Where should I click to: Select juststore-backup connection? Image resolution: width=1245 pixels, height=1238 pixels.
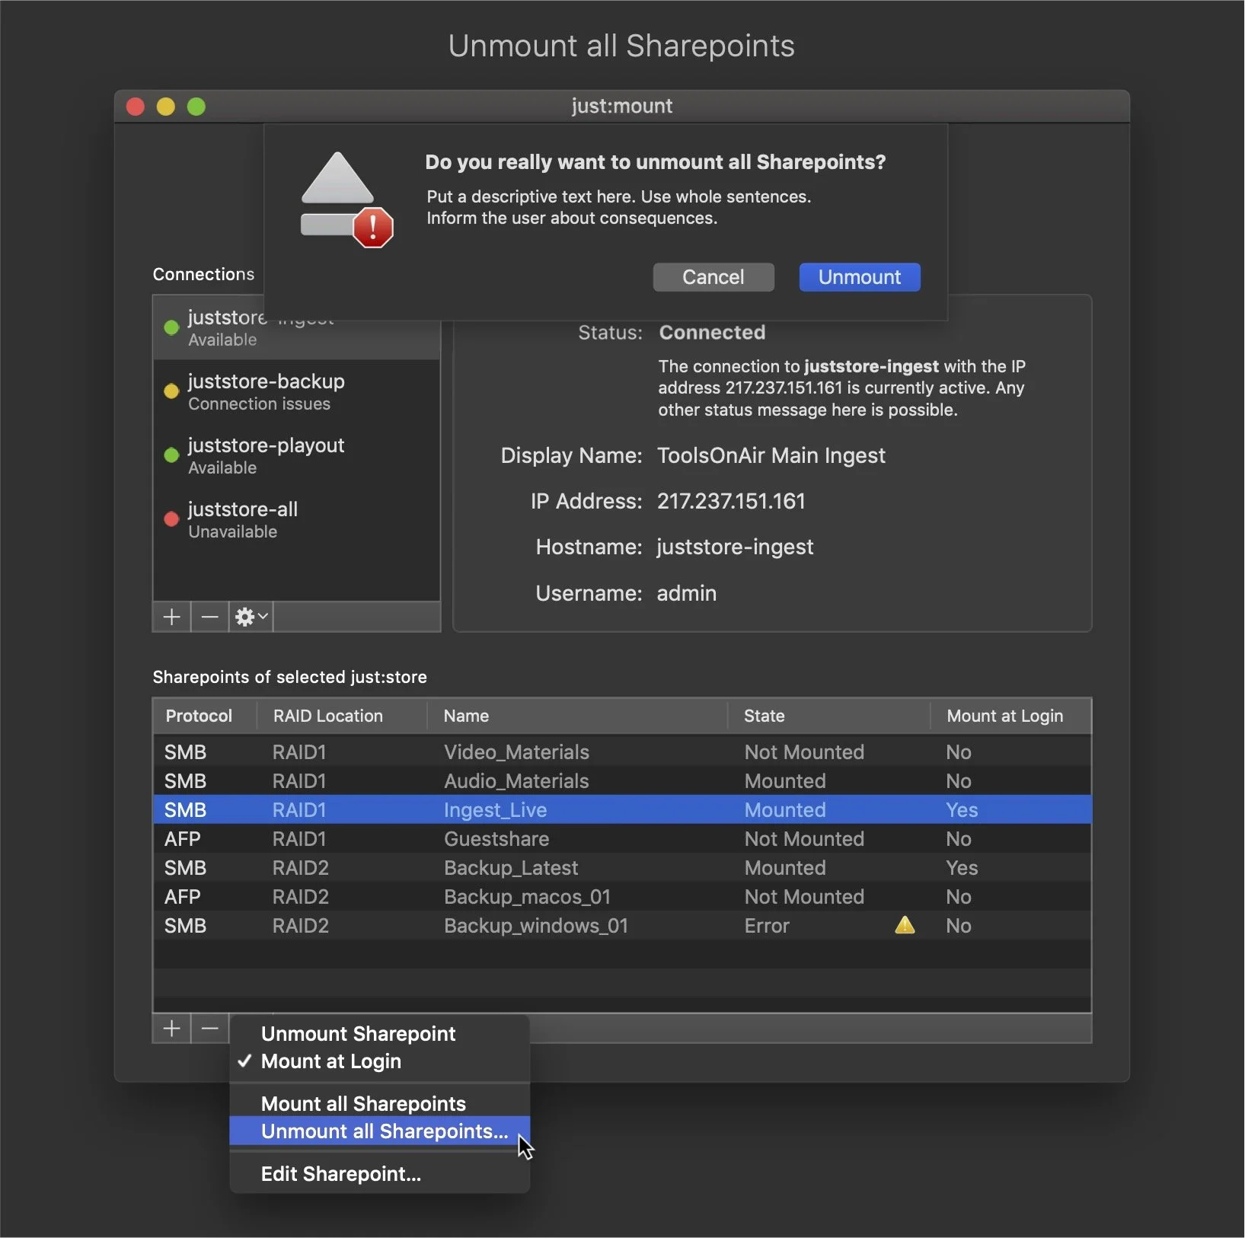[x=297, y=391]
